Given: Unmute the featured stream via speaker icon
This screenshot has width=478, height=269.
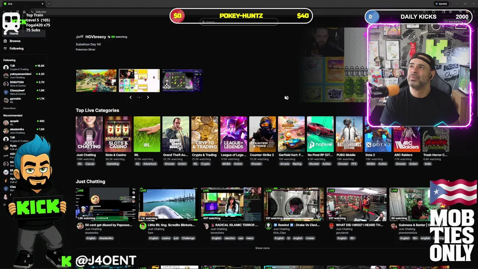Looking at the screenshot, I should click(286, 98).
